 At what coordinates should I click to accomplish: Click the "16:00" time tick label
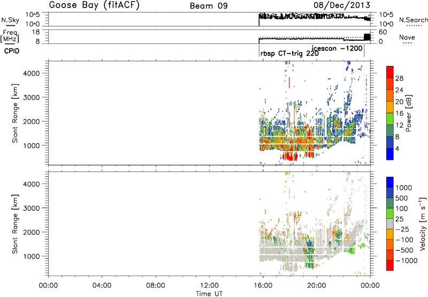click(263, 286)
